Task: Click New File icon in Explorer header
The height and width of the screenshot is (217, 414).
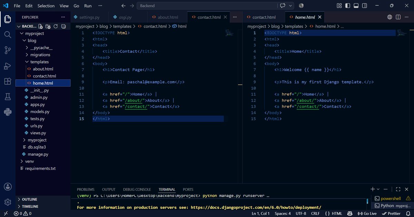Action: coord(41,26)
